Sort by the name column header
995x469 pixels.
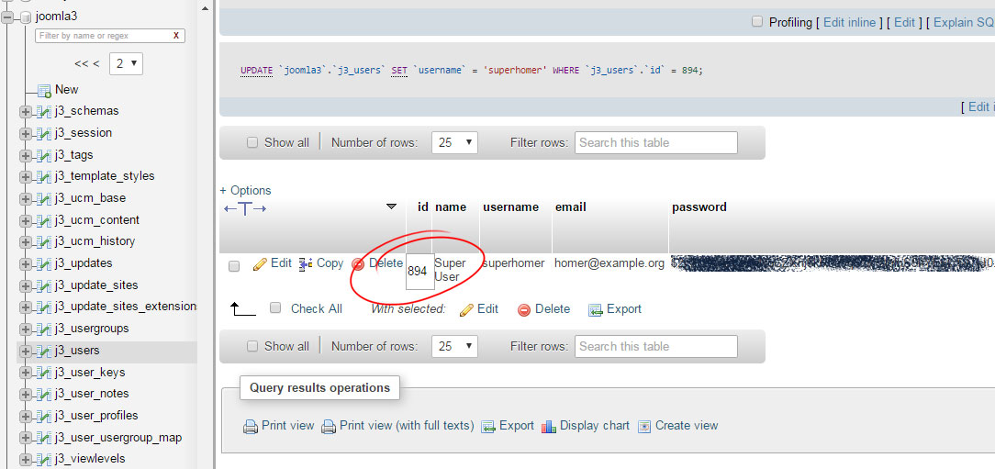point(451,207)
